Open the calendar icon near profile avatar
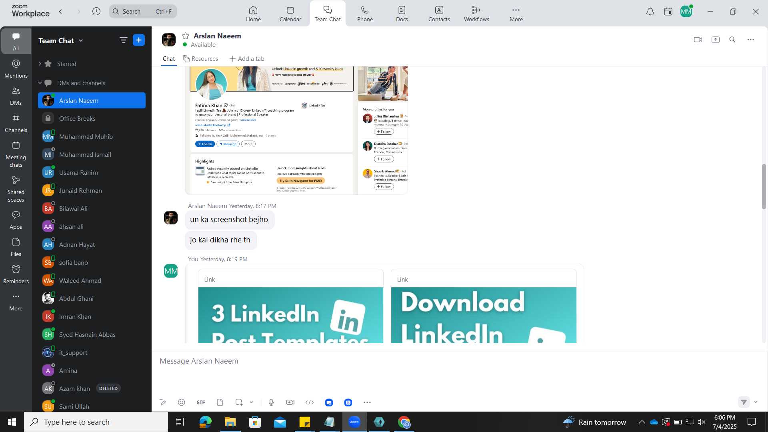This screenshot has height=432, width=768. (668, 12)
